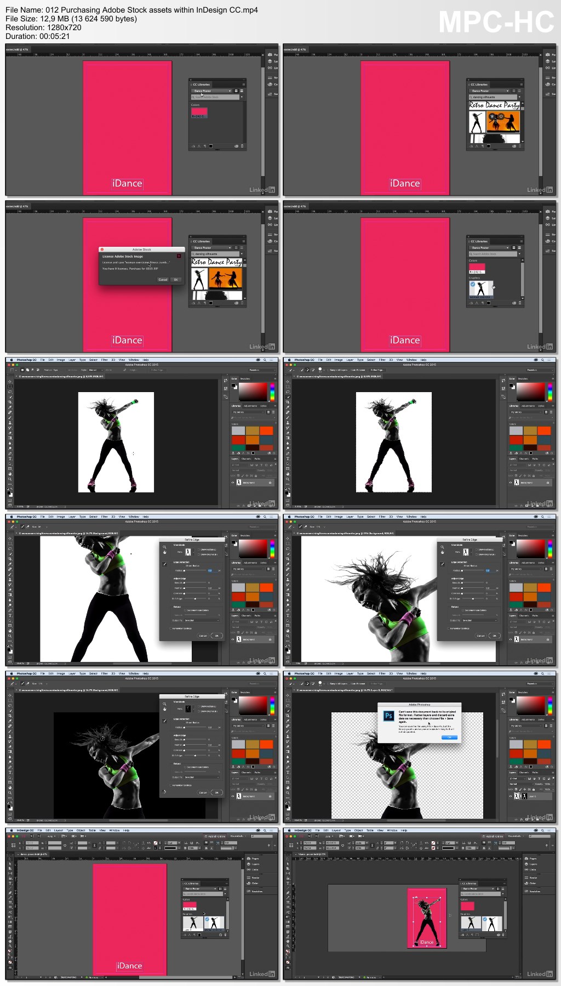
Task: Click pink R=242 swatch in Colors-only CC Libraries panel
Action: tap(199, 112)
